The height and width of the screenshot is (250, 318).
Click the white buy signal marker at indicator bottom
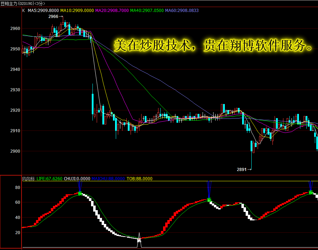tap(139, 240)
